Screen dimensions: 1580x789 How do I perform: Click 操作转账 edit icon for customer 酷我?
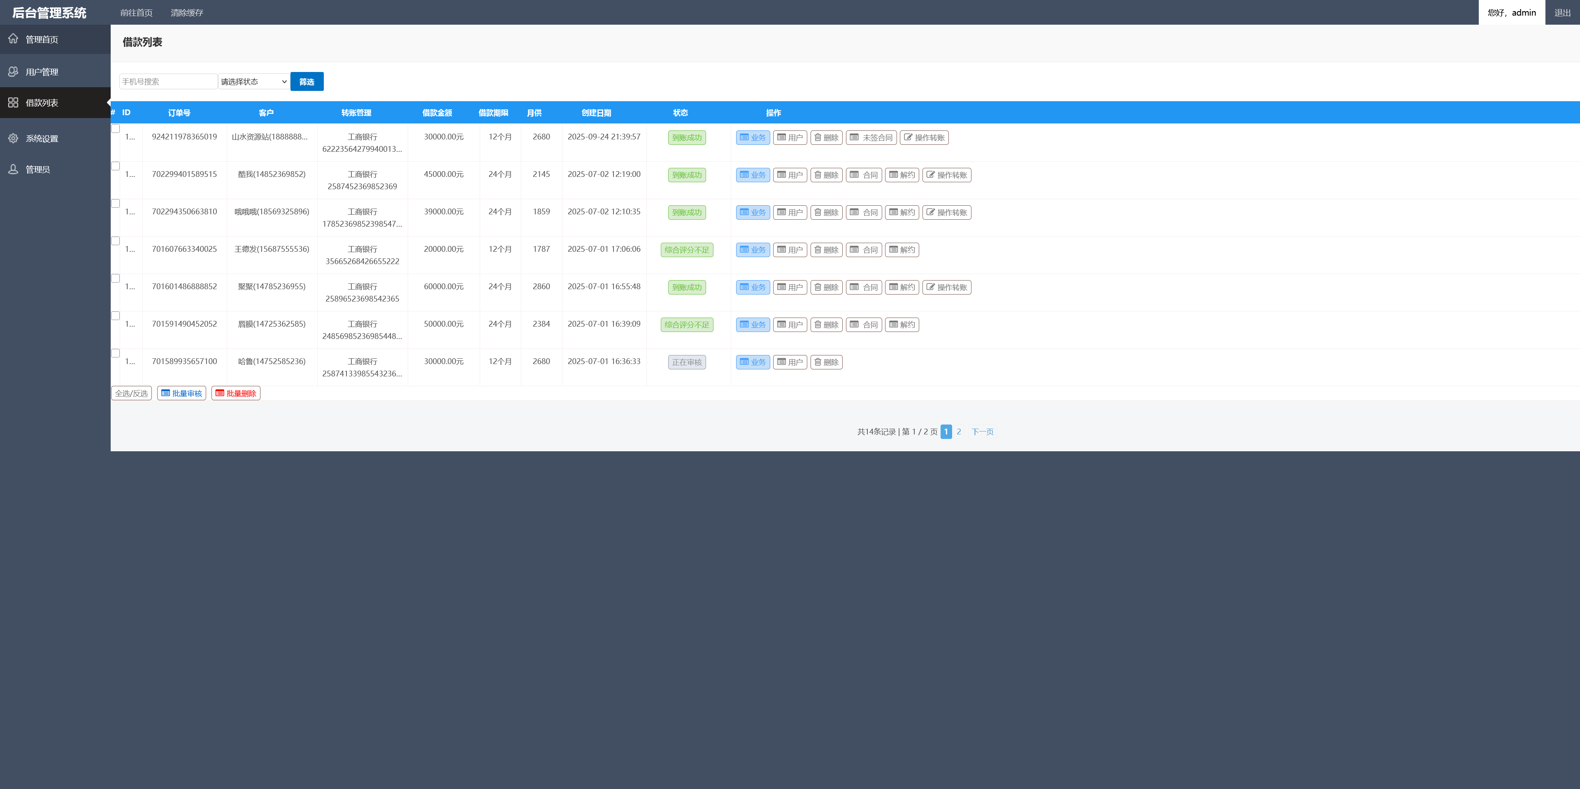[x=930, y=175]
